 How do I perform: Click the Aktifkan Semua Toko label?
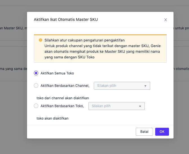point(57,73)
